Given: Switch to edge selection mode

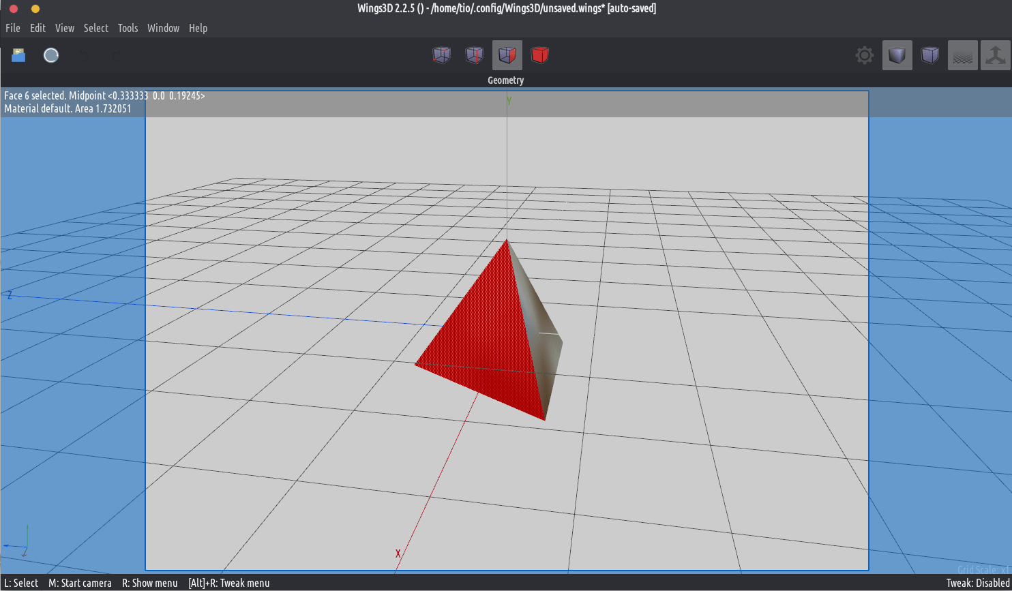Looking at the screenshot, I should pos(475,55).
